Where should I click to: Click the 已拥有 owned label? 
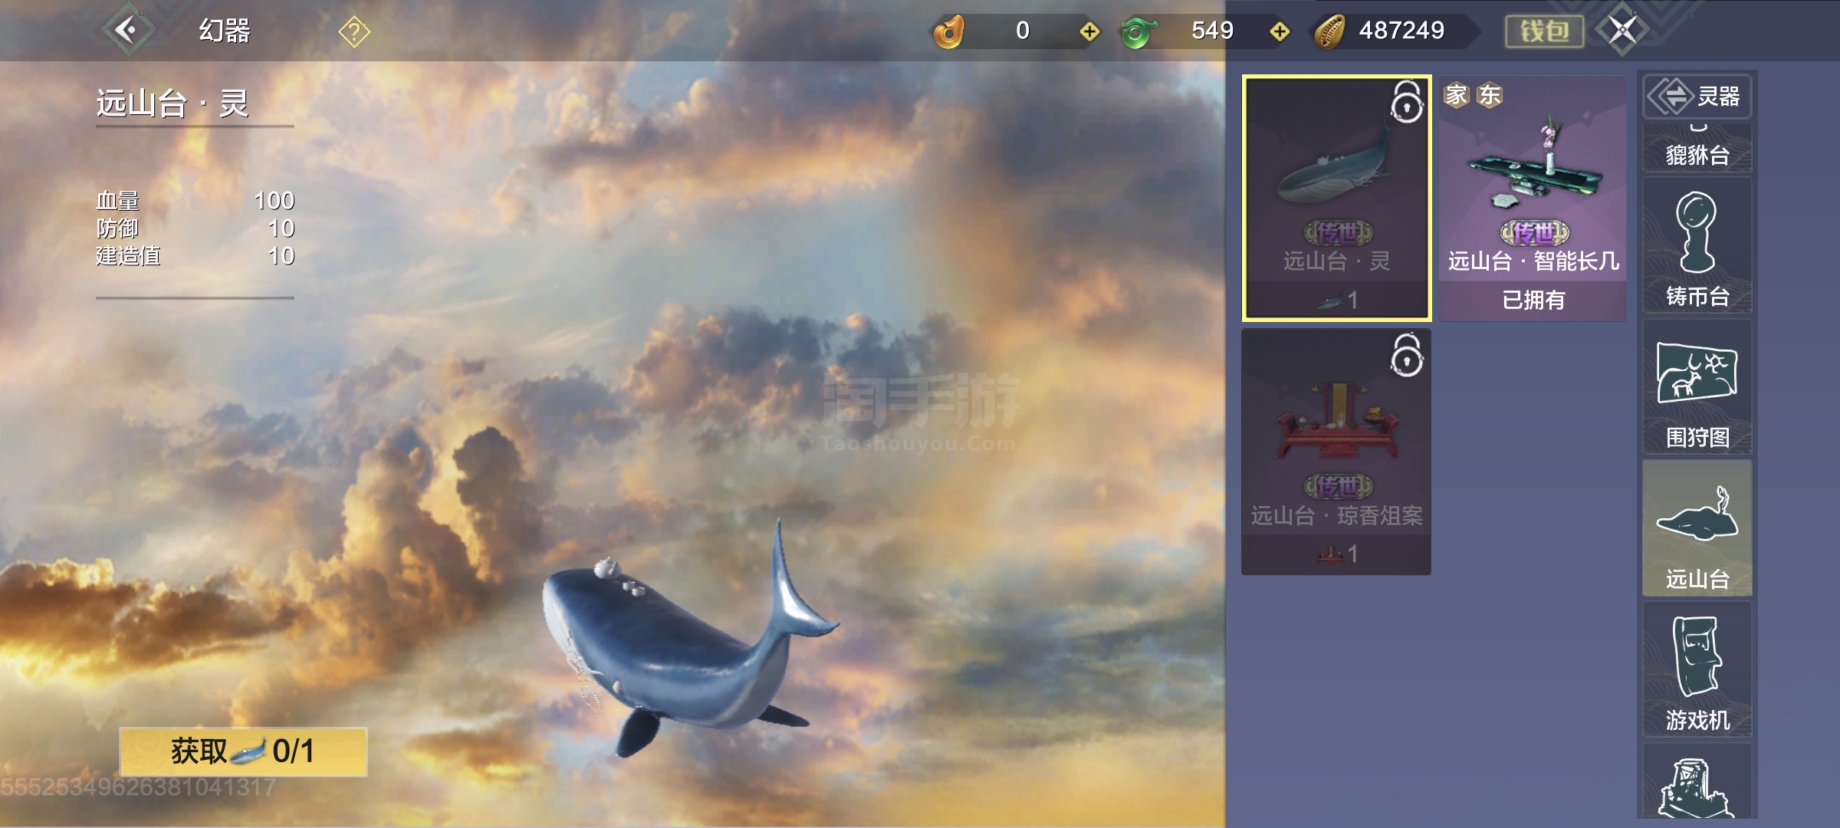pos(1533,300)
